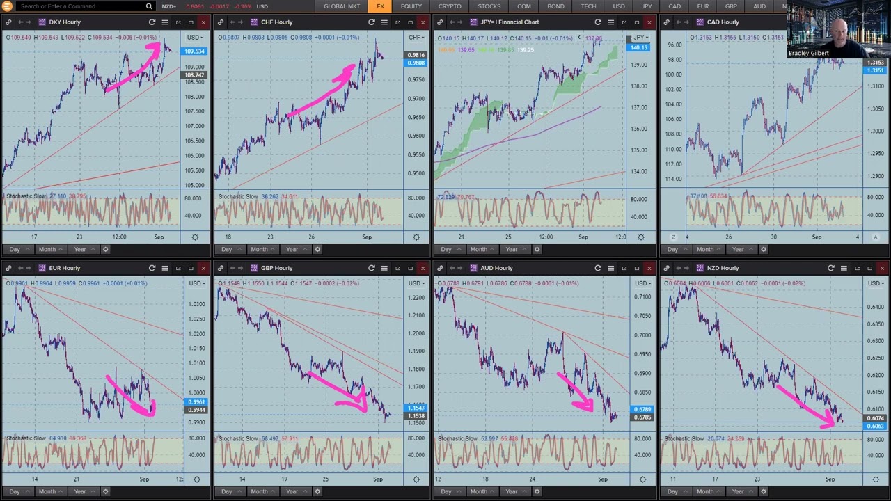This screenshot has width=891, height=501.
Task: Switch to the EQUITY tab
Action: point(411,6)
